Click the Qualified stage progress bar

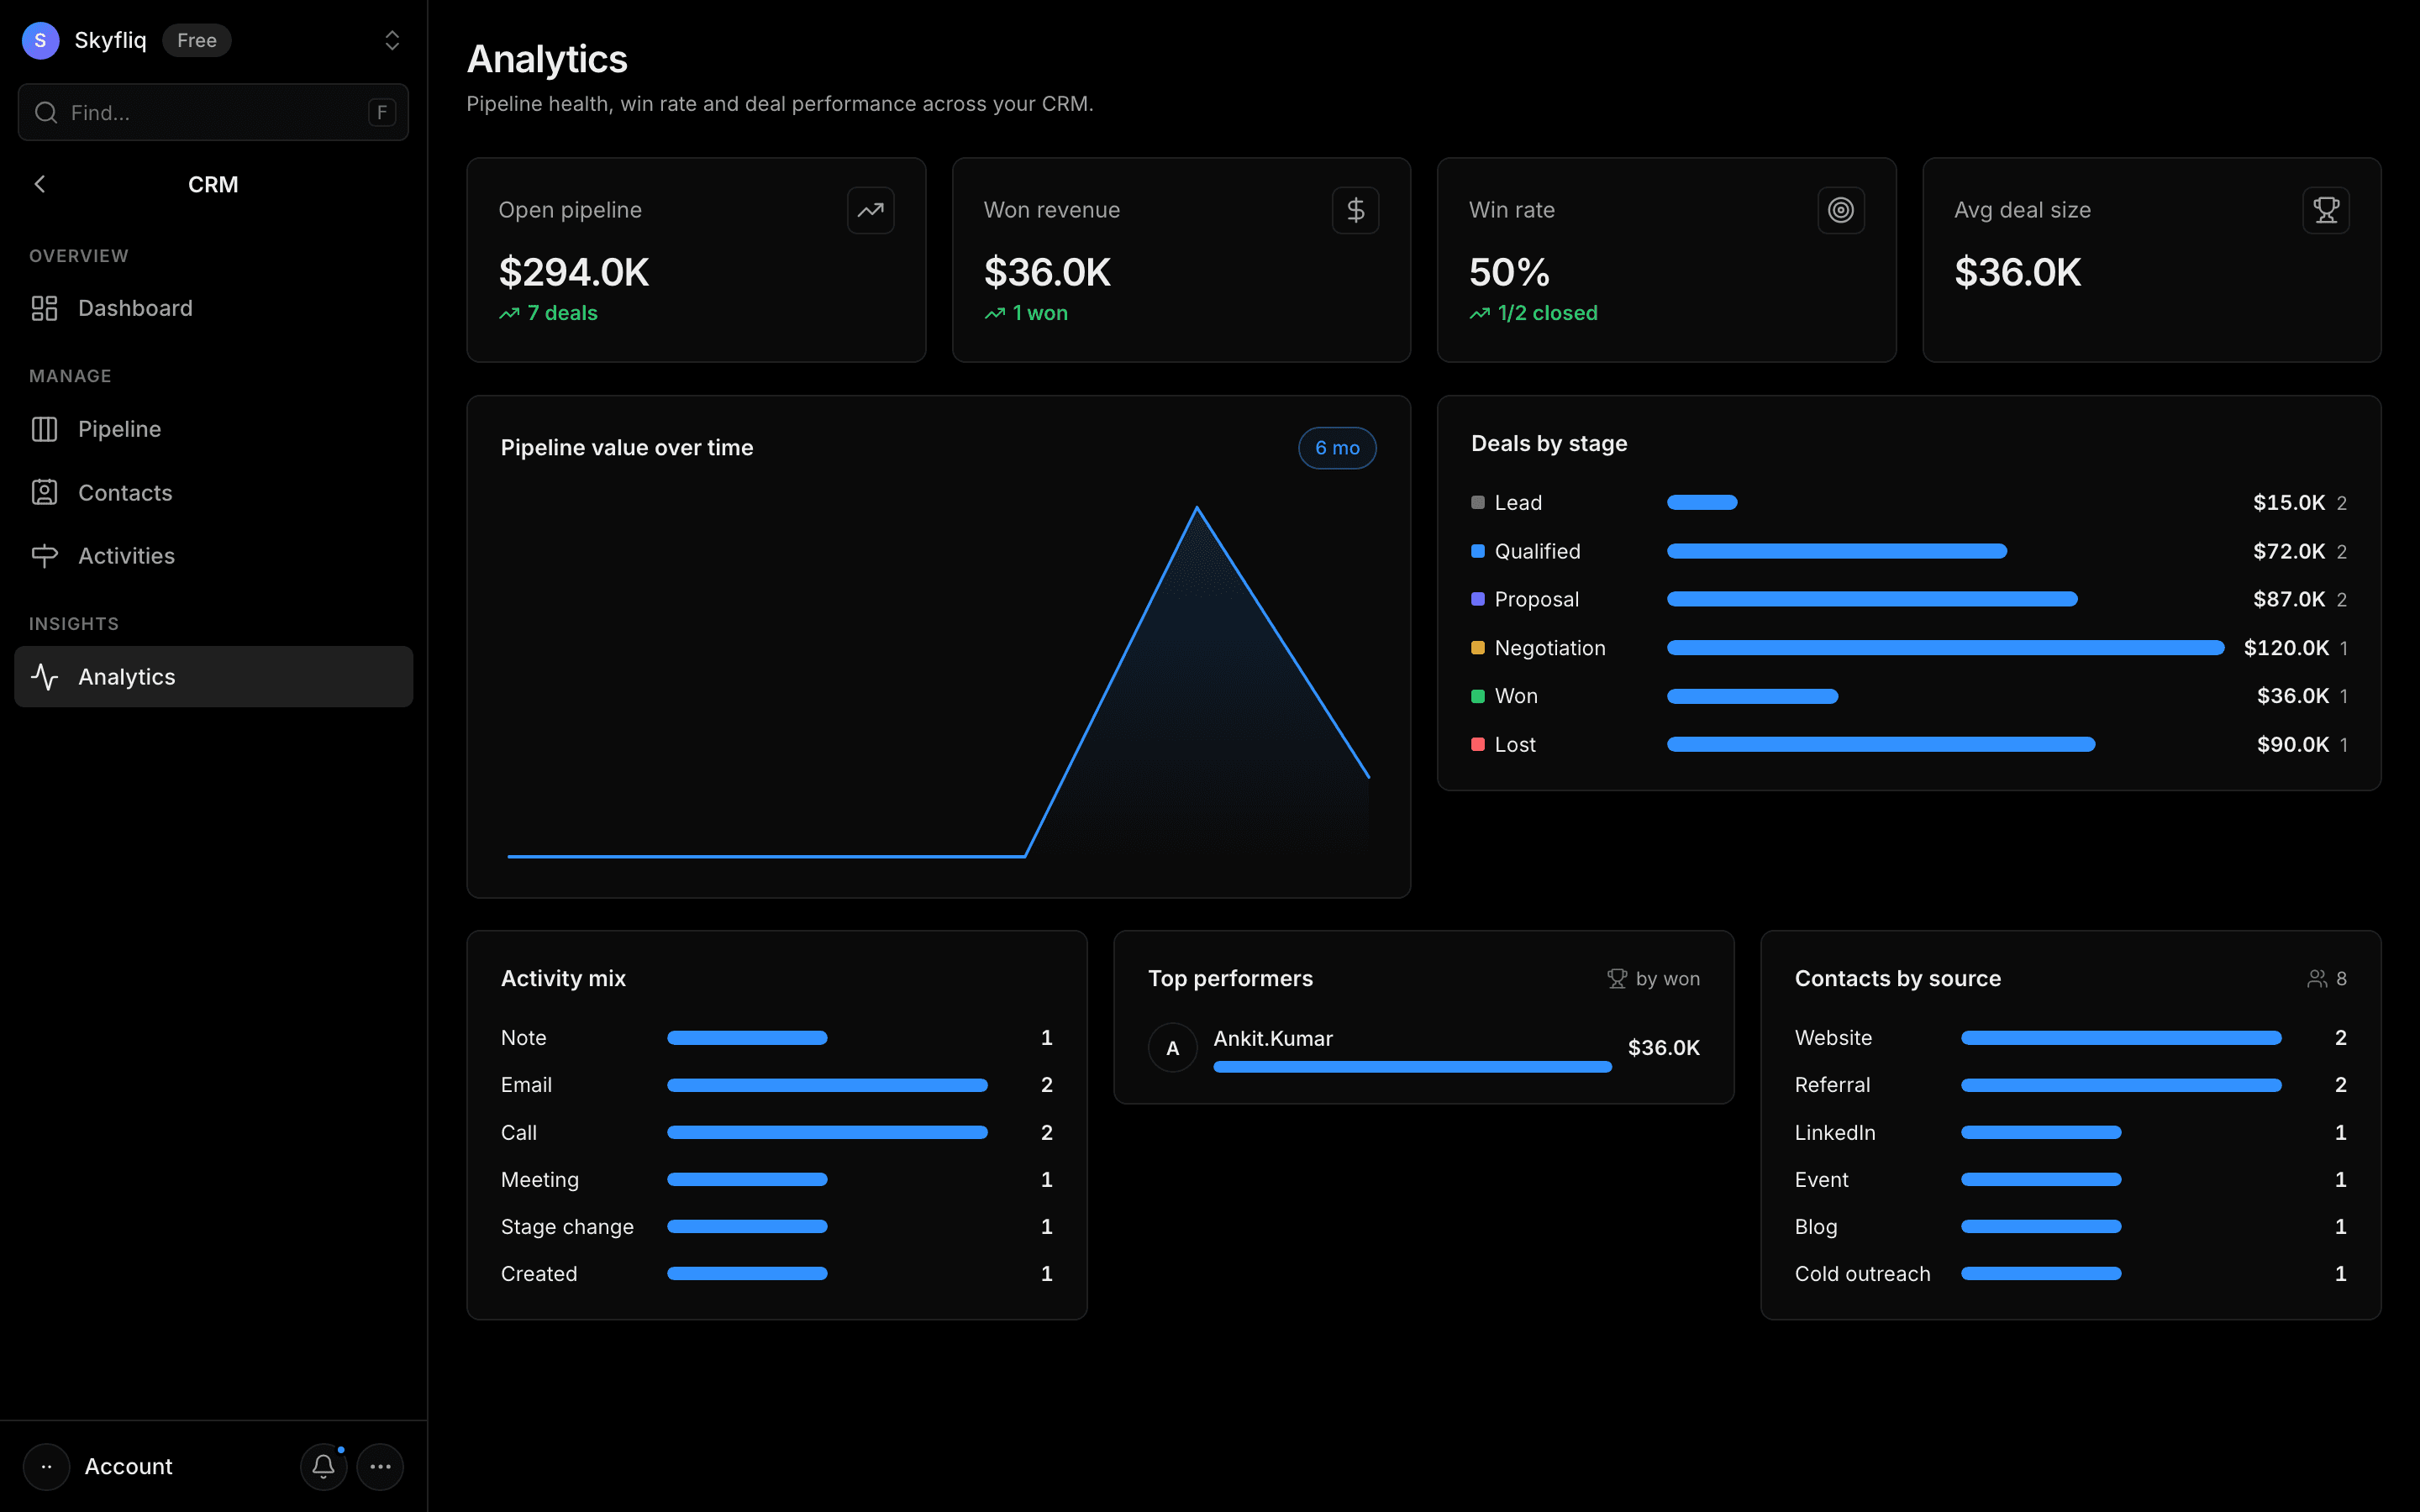click(1837, 551)
